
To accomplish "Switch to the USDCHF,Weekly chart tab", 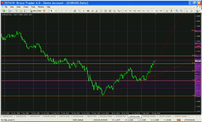I will (x=180, y=116).
